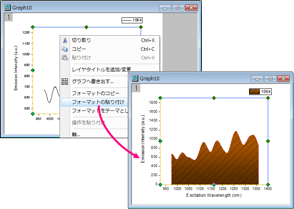Click the right-middle layer handle in front graph
The width and height of the screenshot is (294, 209).
tap(268, 141)
